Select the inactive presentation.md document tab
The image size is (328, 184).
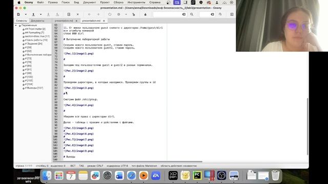coord(64,21)
